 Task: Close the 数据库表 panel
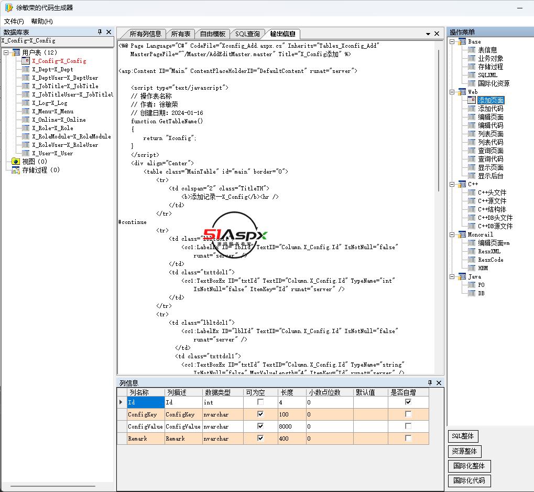[x=108, y=31]
